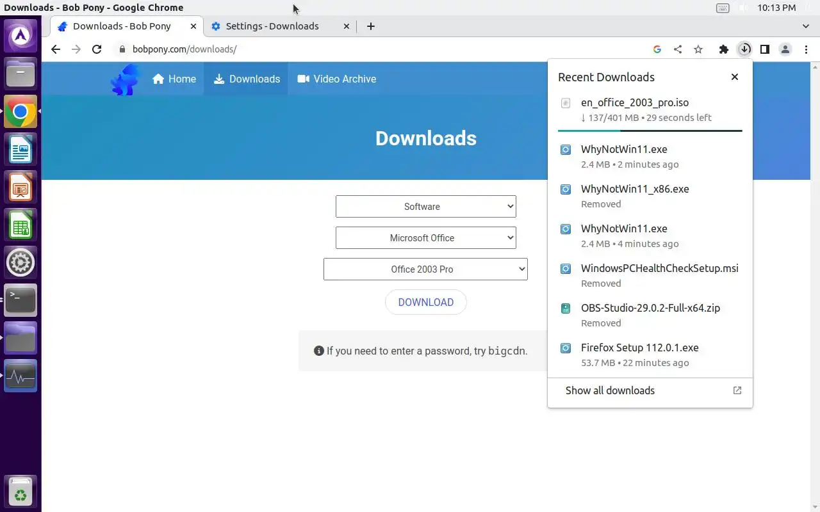Click the download progress bar
The image size is (820, 512).
coord(650,131)
